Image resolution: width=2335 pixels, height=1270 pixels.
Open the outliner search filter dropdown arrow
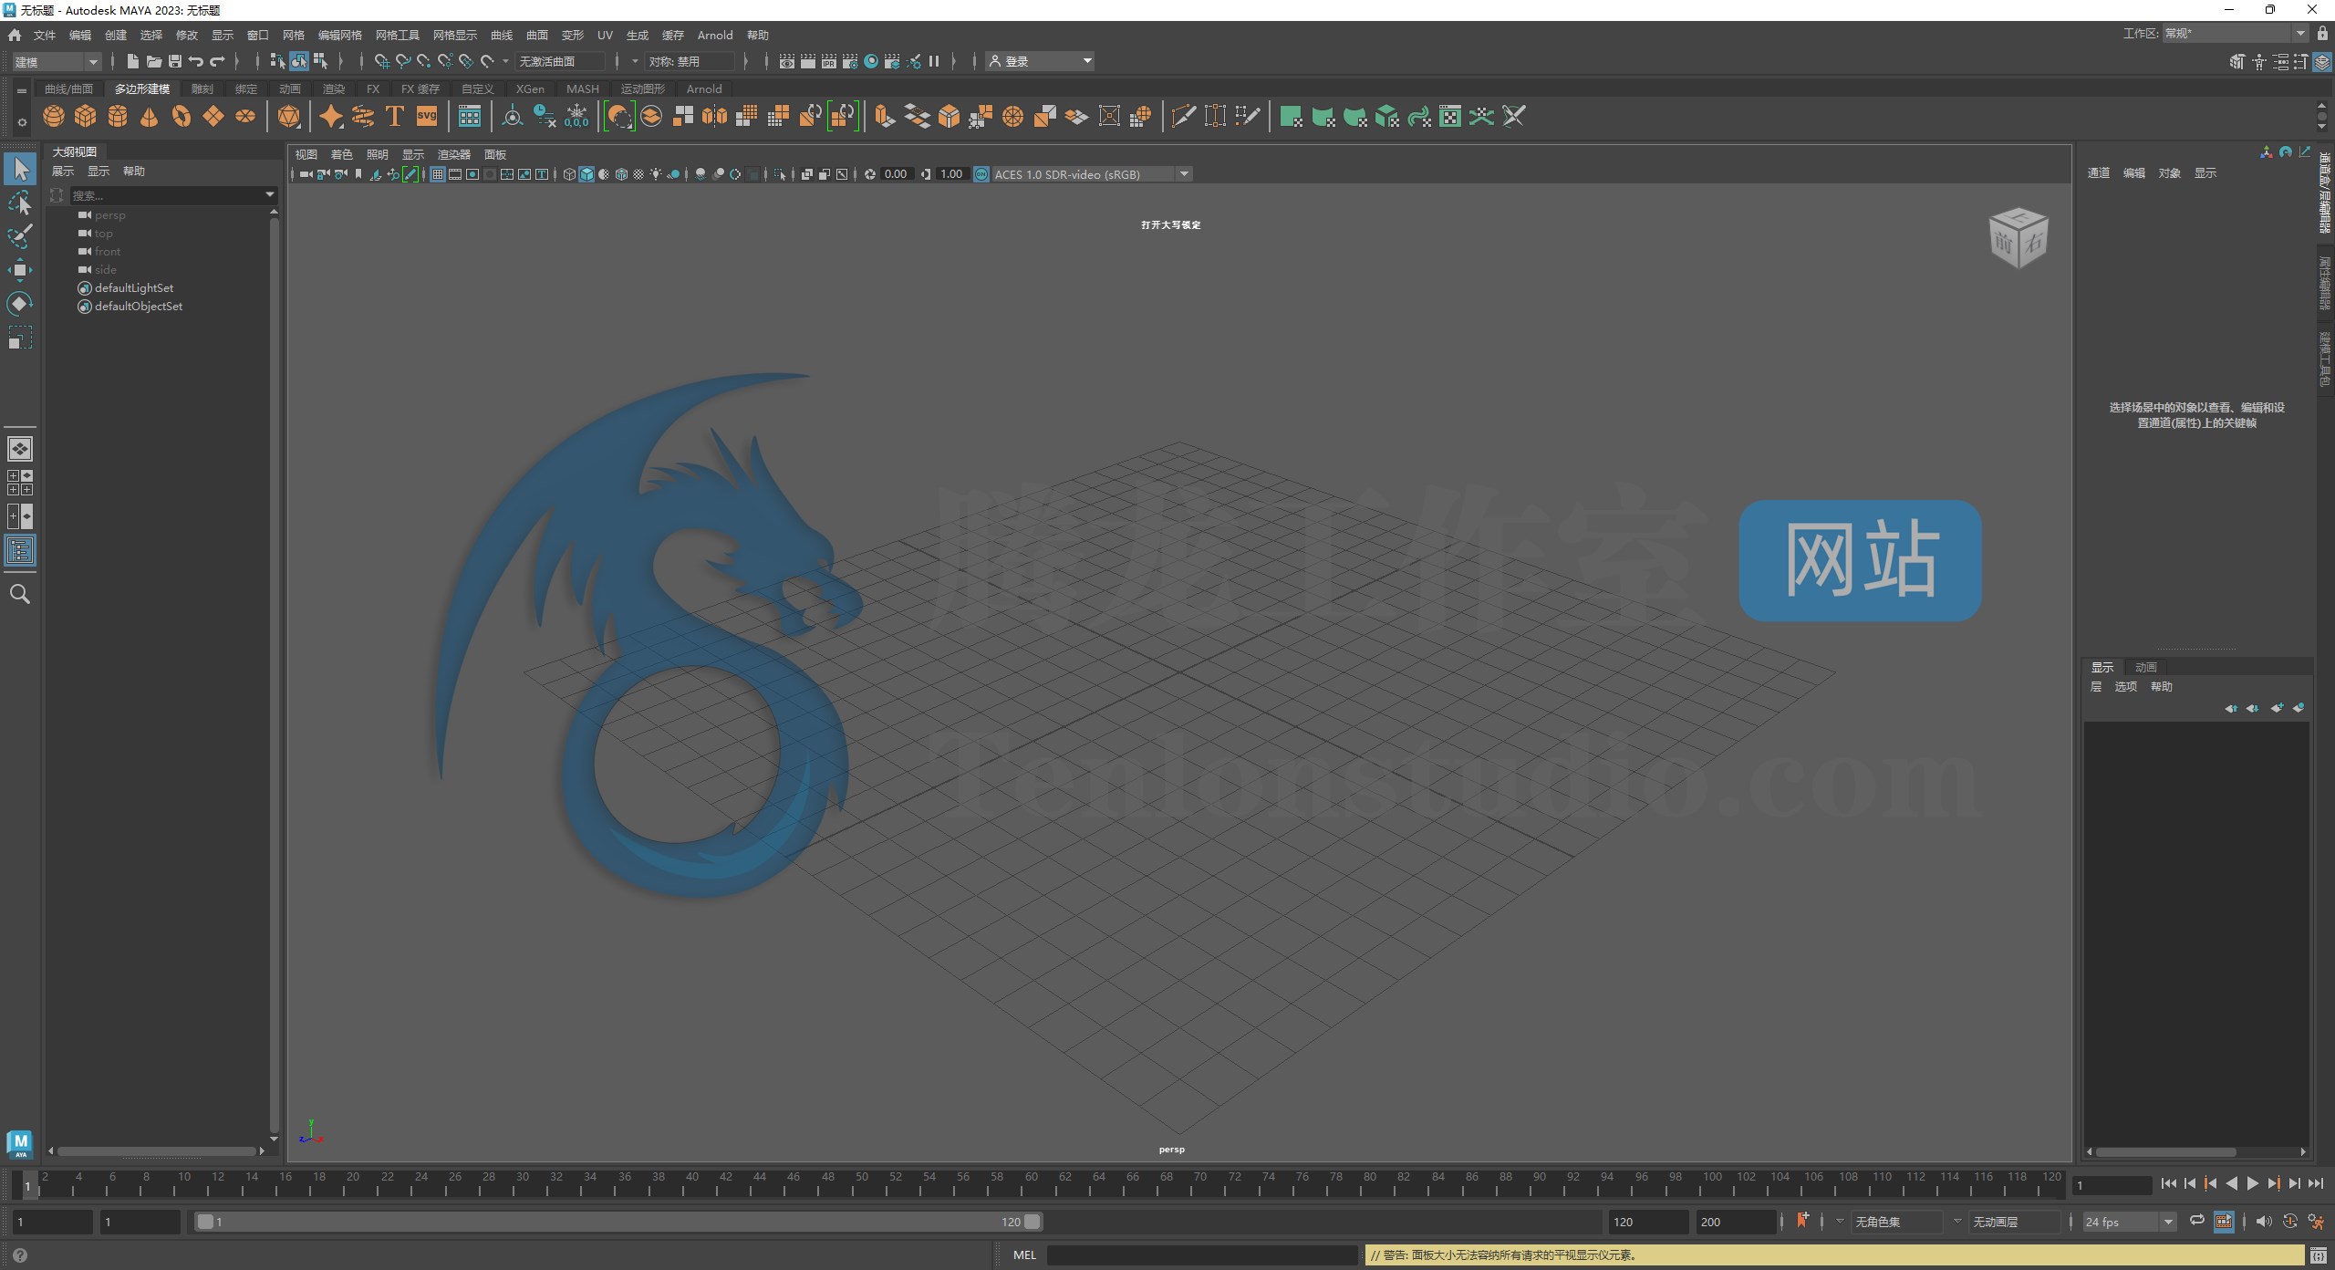click(270, 194)
